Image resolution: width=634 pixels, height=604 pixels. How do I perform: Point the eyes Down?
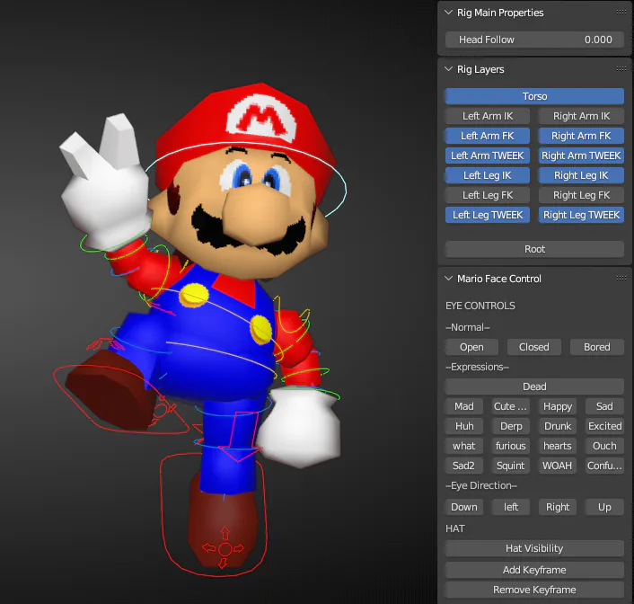[463, 507]
